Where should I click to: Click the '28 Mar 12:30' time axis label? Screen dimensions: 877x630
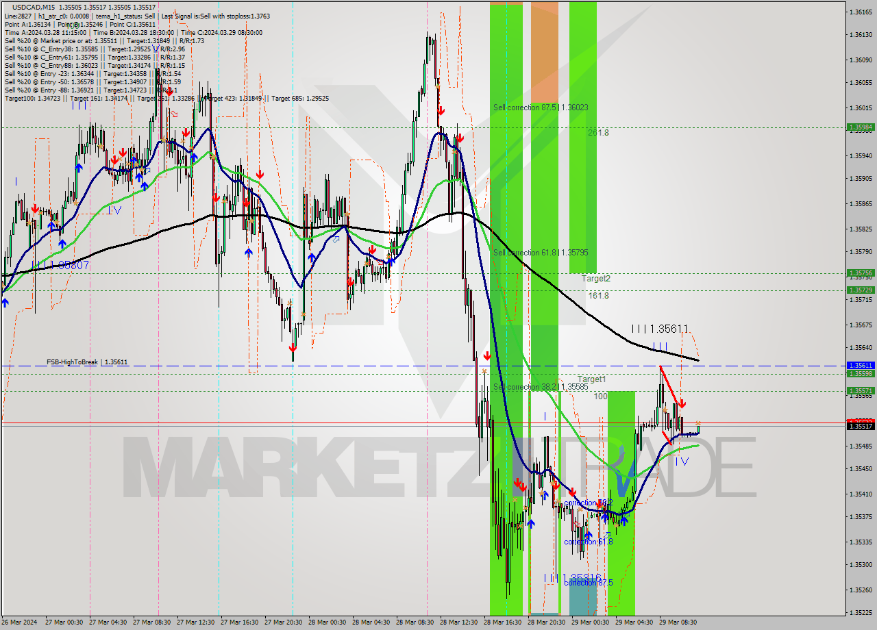tap(458, 622)
